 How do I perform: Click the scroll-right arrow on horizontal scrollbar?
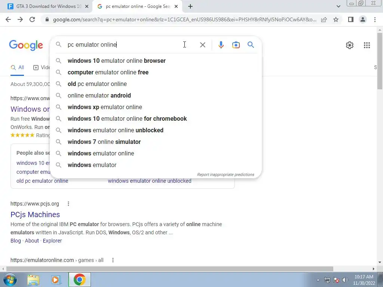[x=374, y=269]
